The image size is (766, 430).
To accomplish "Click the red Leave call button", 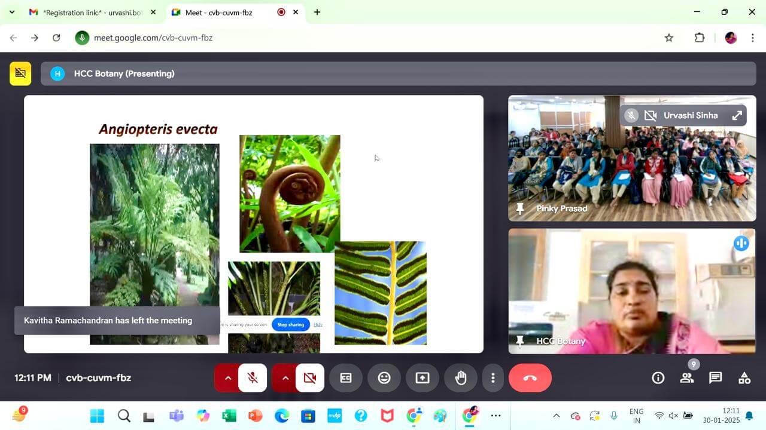I will click(x=530, y=378).
